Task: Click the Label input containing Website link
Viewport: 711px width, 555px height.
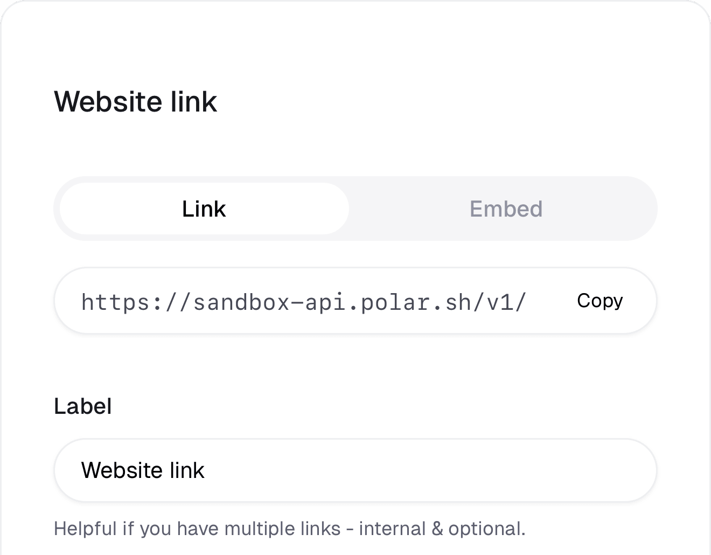Action: click(x=356, y=470)
